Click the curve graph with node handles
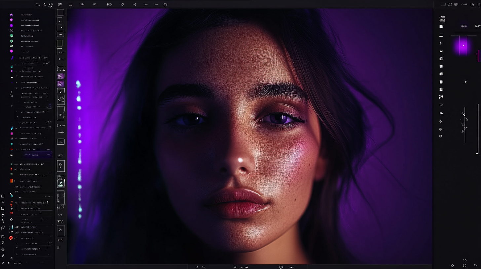481x269 pixels. [x=464, y=125]
